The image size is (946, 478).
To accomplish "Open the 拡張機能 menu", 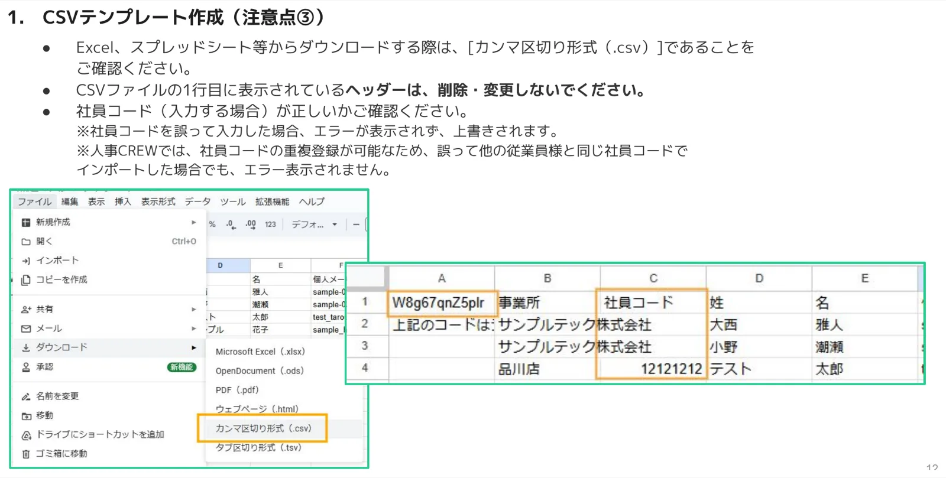I will click(x=273, y=201).
